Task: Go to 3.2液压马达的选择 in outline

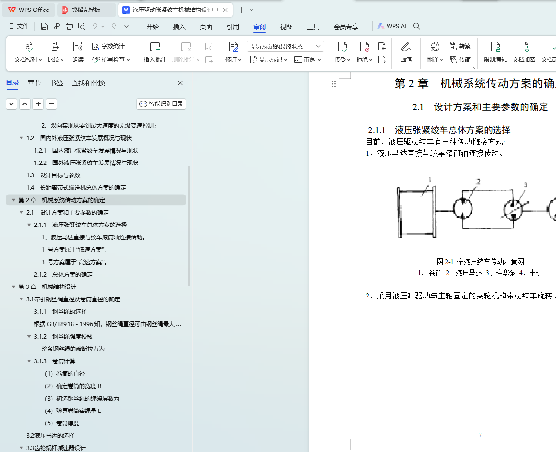Action: (51, 436)
